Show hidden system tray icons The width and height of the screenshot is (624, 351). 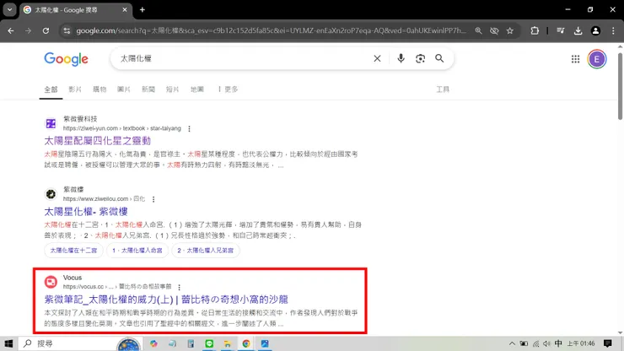click(512, 343)
